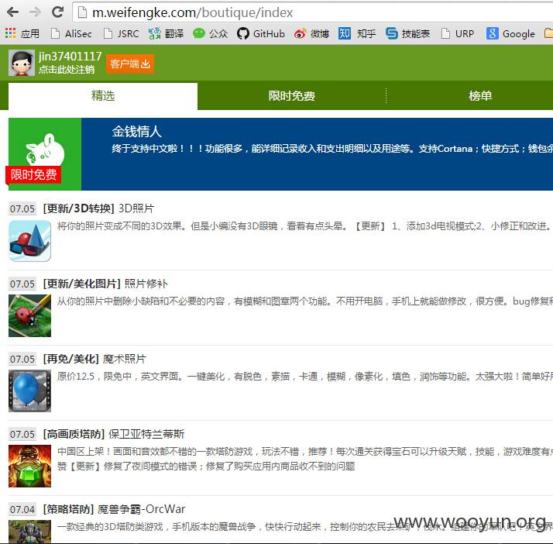This screenshot has width=553, height=544.
Task: Click the 07.05 date on 3D照片 row
Action: [22, 209]
